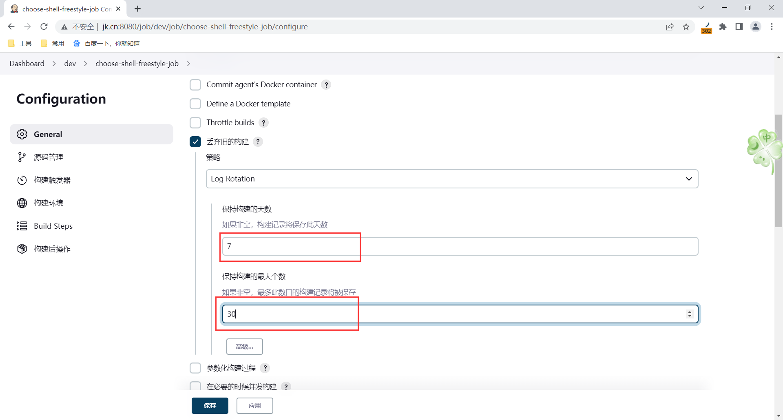Viewport: 783px width, 420px height.
Task: Open the browser profile avatar
Action: click(x=756, y=27)
